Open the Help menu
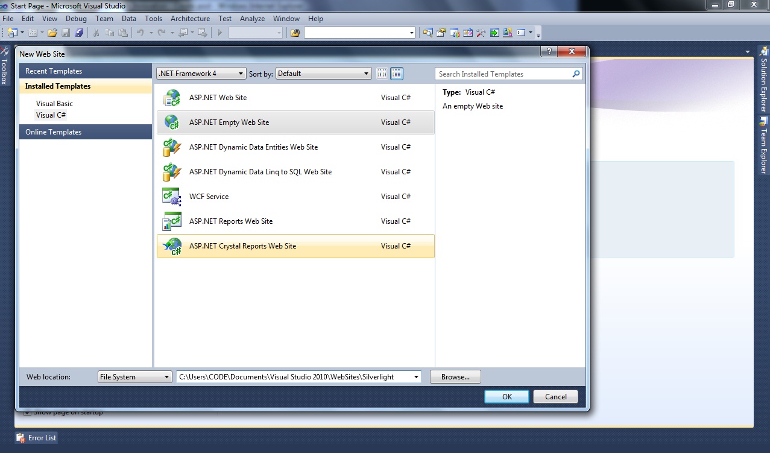 point(315,19)
